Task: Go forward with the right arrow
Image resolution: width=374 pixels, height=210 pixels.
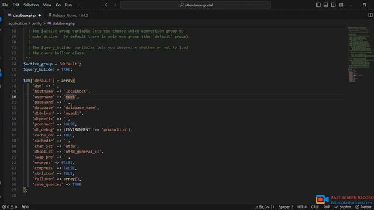Action: 115,5
